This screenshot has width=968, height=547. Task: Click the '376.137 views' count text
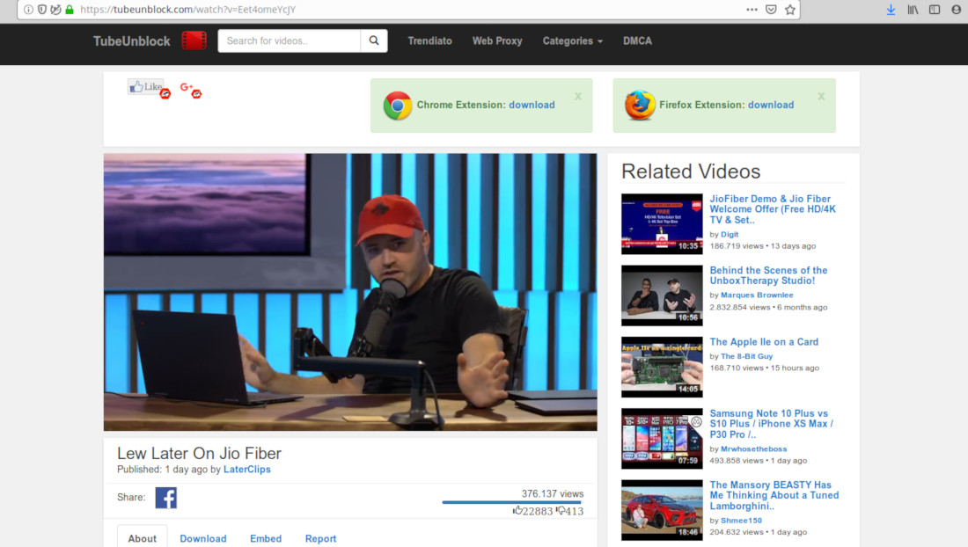click(553, 493)
